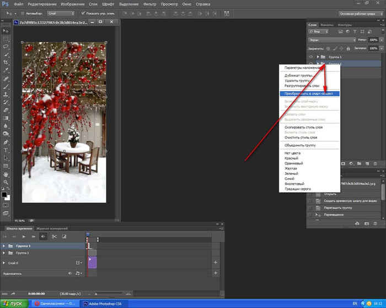Click the render video arrow icon

coord(13,294)
